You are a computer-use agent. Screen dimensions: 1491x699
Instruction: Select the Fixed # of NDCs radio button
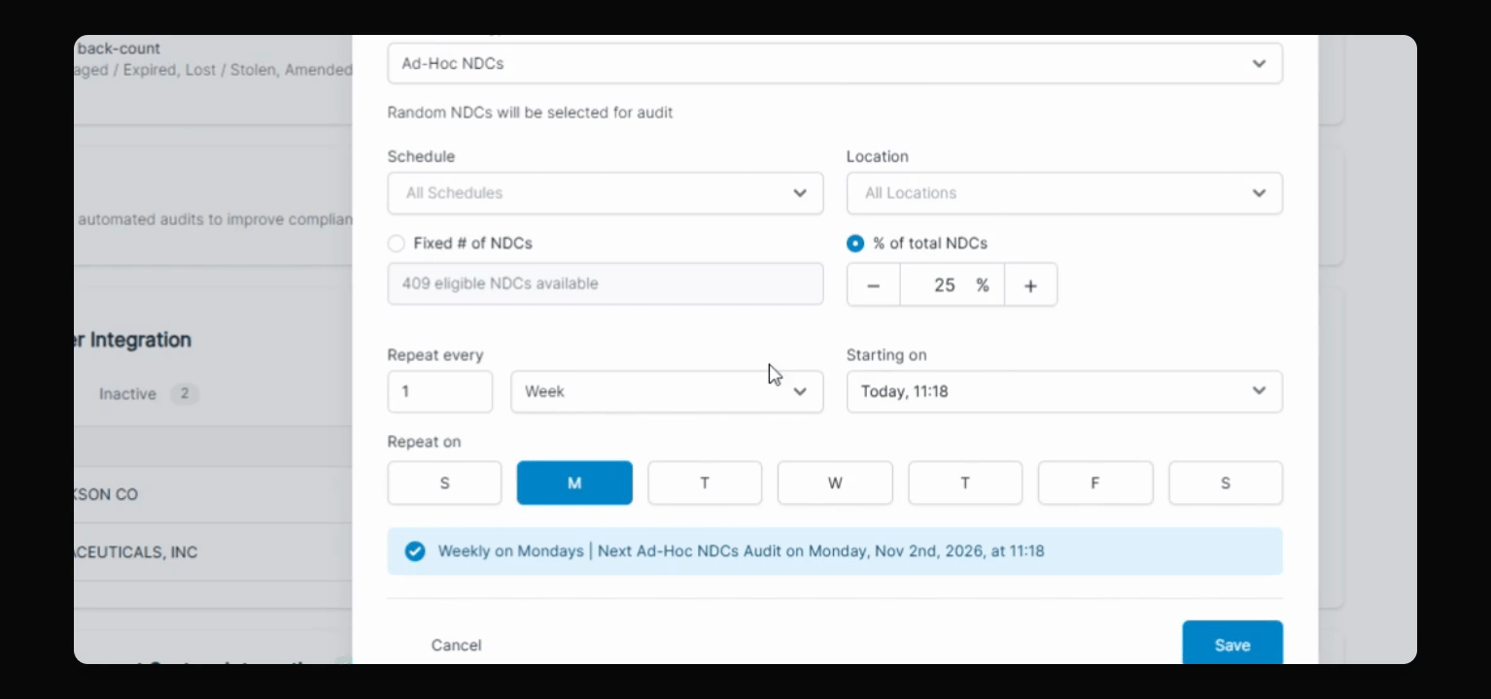[x=396, y=244]
